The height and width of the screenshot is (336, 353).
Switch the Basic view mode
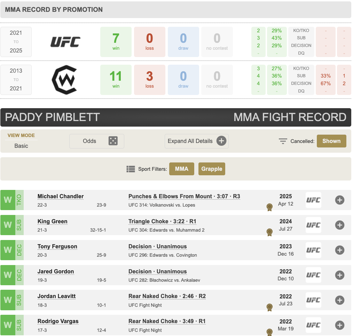[21, 146]
